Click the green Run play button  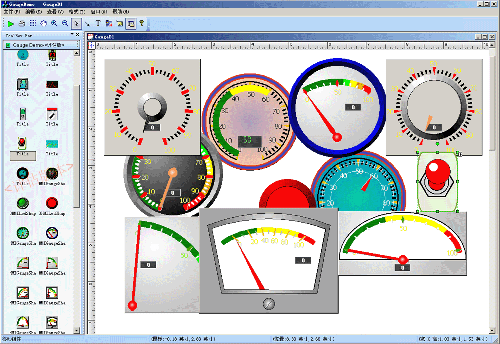11,23
